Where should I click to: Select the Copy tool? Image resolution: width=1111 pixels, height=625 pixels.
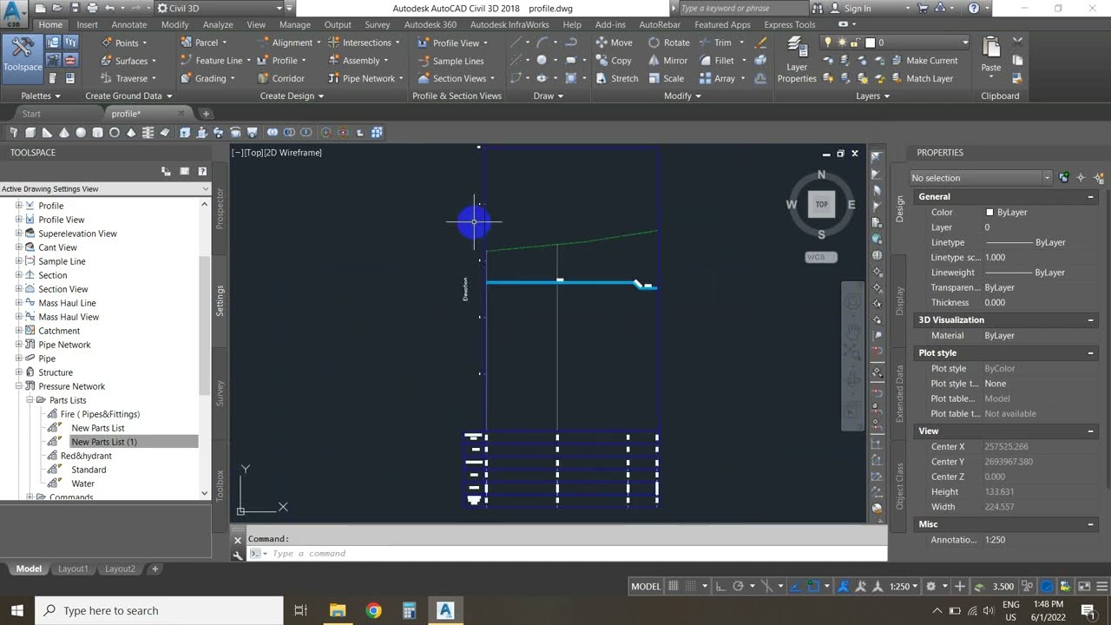614,61
